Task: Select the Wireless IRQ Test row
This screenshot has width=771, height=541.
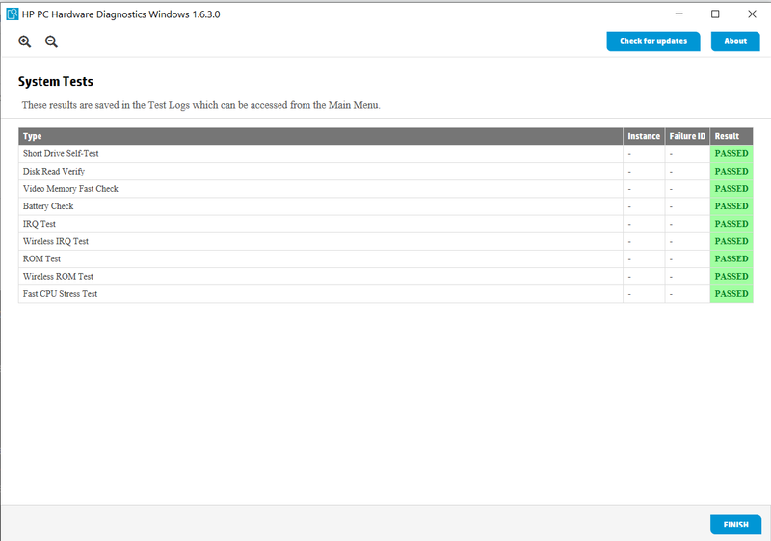Action: 385,241
